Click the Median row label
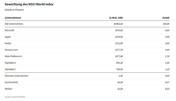Screen dimensions: 176x101 click(8, 89)
